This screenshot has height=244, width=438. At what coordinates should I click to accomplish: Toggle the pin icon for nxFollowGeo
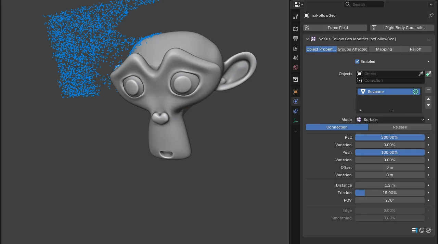tap(431, 15)
